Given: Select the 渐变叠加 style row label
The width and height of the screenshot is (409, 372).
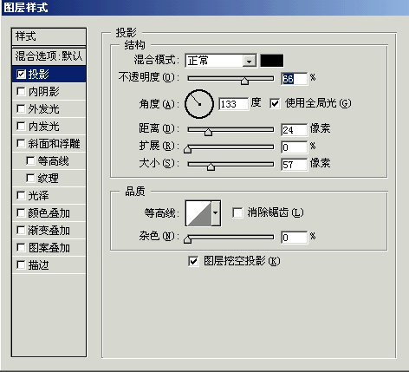Looking at the screenshot, I should [49, 231].
